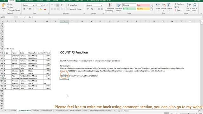The height and width of the screenshot is (114, 203).
Task: Apply the Bad cell style
Action: coord(143,5)
